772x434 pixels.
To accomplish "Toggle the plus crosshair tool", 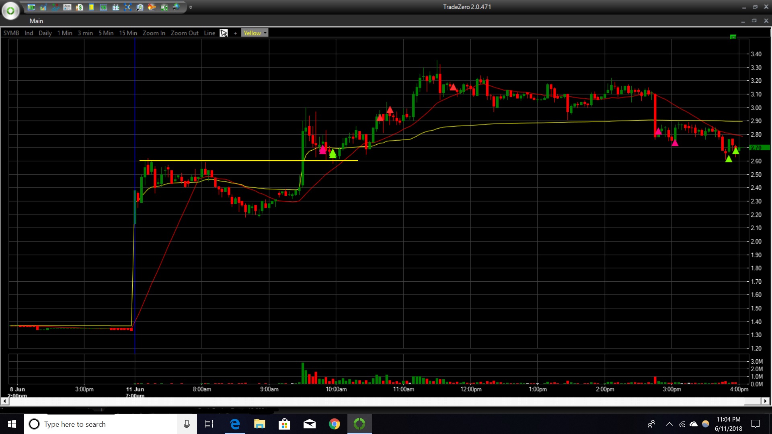I will pos(235,33).
